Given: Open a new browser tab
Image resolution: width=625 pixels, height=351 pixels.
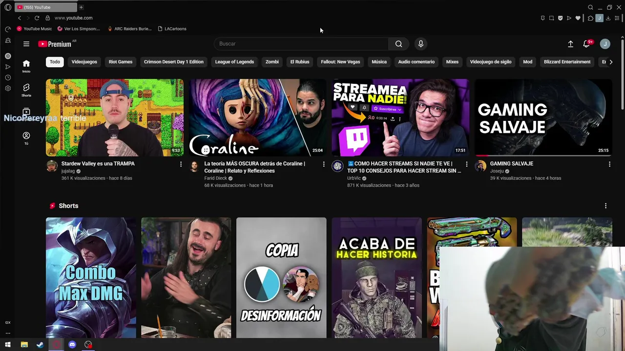Looking at the screenshot, I should [x=81, y=7].
